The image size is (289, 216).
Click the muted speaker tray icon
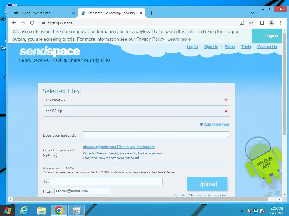(x=249, y=211)
